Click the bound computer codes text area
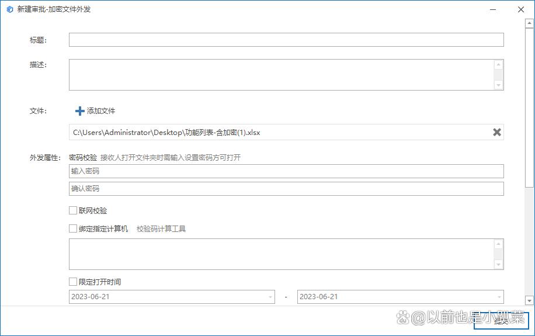535x336 pixels. [282, 254]
